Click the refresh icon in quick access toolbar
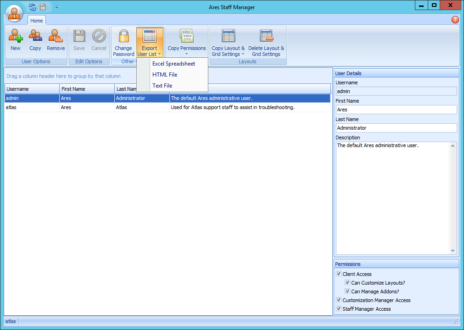This screenshot has height=330, width=464. [33, 7]
